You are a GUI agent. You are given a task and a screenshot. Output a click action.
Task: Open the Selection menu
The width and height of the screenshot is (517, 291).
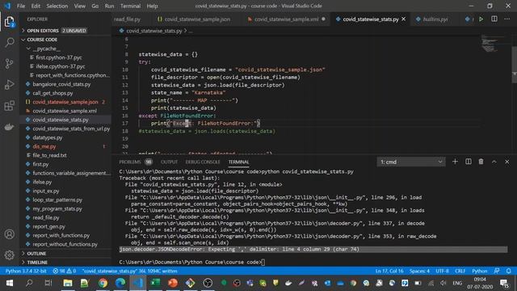pyautogui.click(x=57, y=6)
